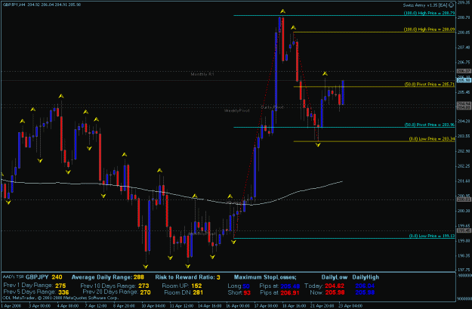
Task: Click the down fractal arrow below the 203.34 low line
Action: click(x=318, y=145)
